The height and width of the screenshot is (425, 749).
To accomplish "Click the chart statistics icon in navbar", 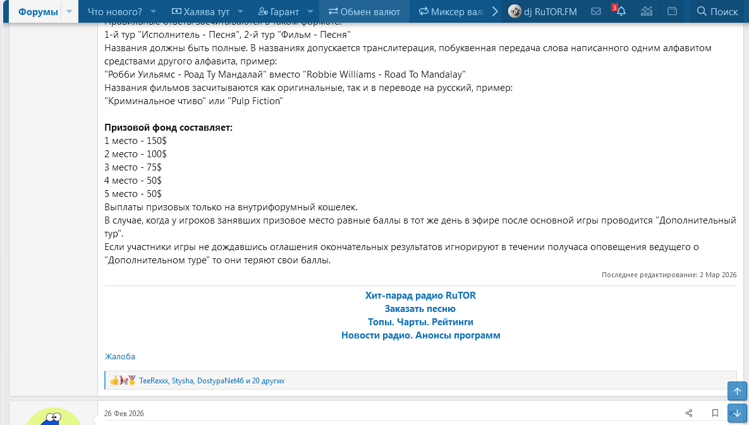I will tap(646, 11).
